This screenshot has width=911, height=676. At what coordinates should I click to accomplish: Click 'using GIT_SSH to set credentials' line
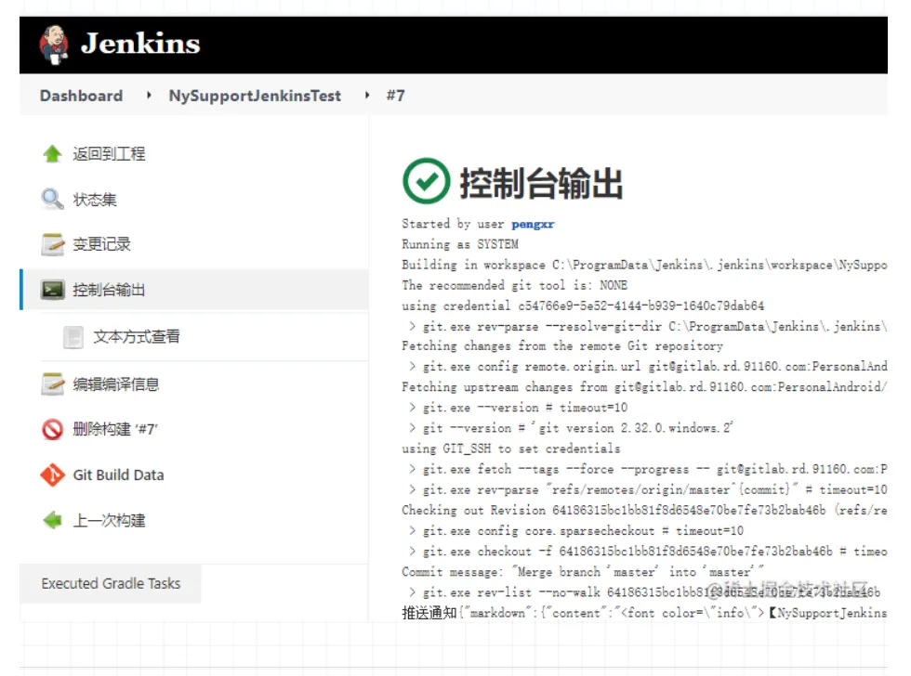510,449
